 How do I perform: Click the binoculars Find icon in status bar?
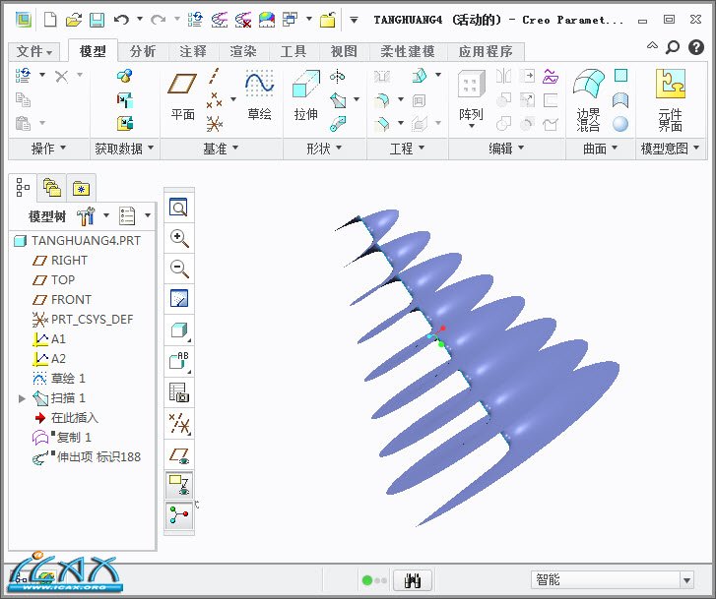click(x=413, y=580)
